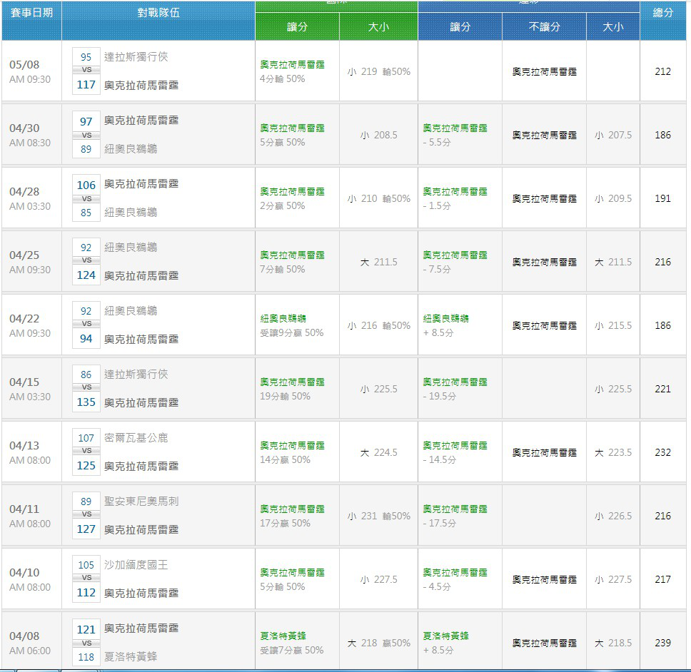
Task: Click the '小 209.5' over/under cell
Action: [x=613, y=198]
